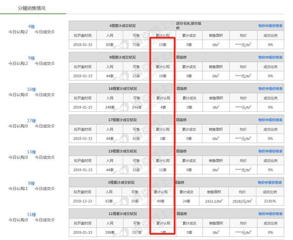Click the 13幢 building link
The width and height of the screenshot is (293, 240).
tap(31, 152)
